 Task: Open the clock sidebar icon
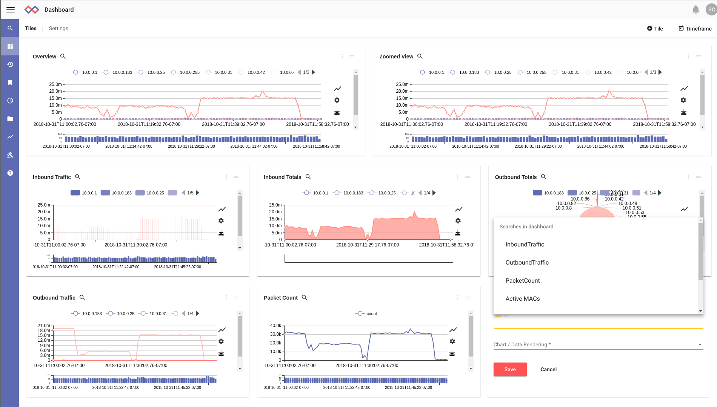[x=10, y=101]
